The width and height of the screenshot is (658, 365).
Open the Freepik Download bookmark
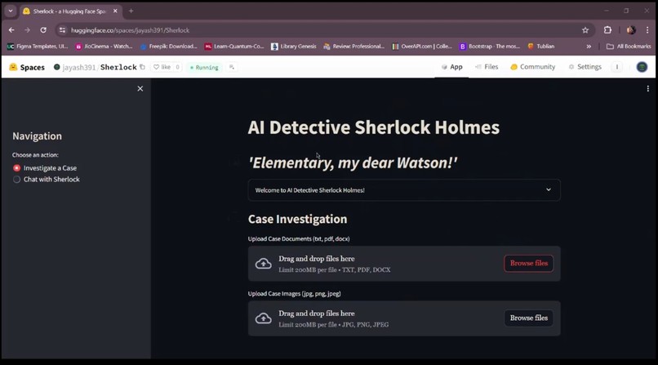168,47
